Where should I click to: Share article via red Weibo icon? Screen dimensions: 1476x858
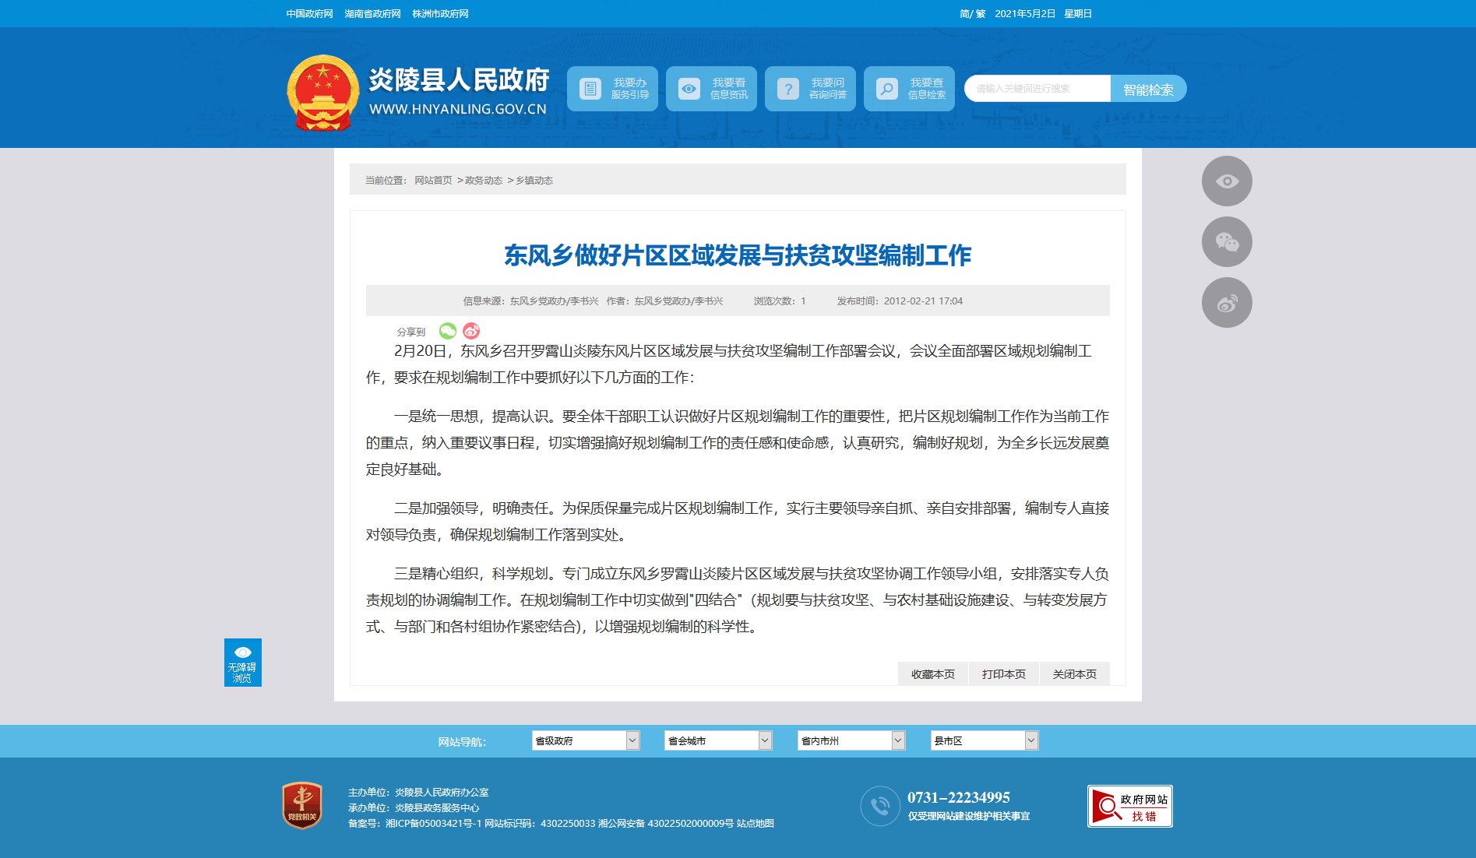(x=471, y=331)
